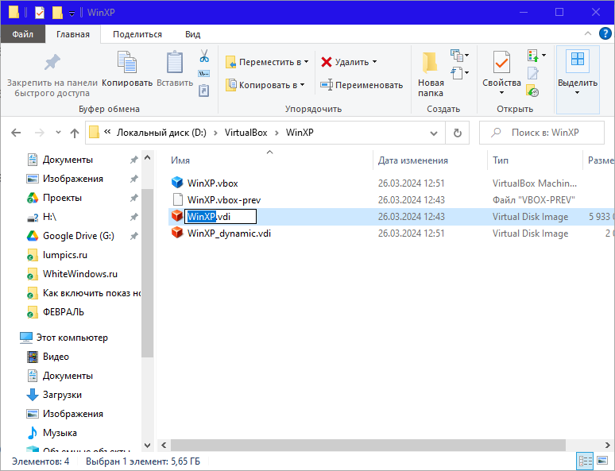Select Google Drive (G:) in navigation pane

coord(78,236)
